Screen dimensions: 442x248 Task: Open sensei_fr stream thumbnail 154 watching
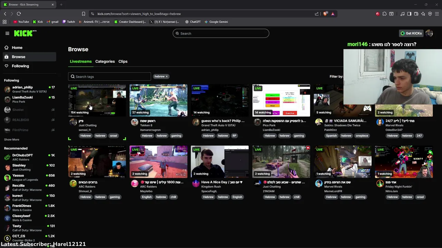pos(97,100)
